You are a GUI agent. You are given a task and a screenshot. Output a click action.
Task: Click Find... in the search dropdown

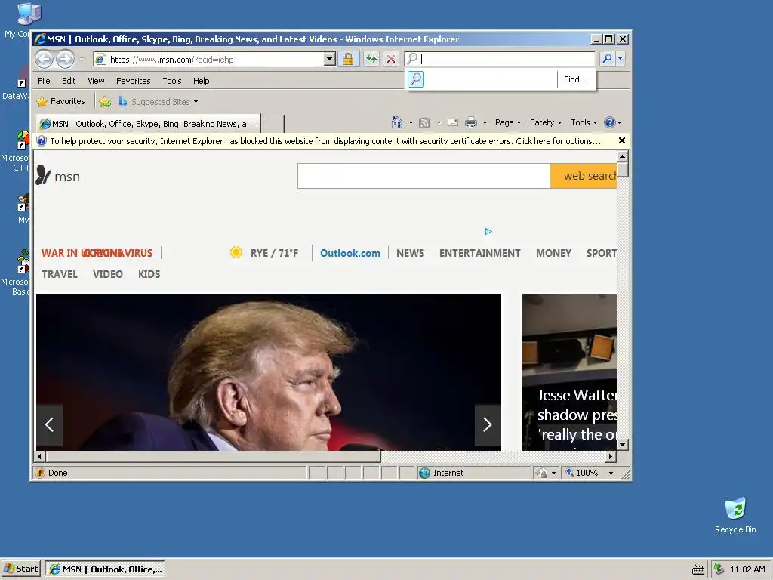(576, 79)
